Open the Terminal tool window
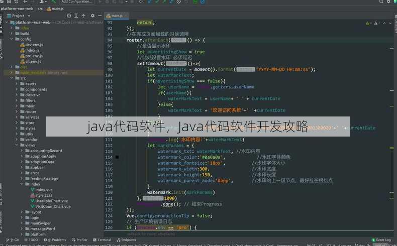This screenshot has width=397, height=246. 102,239
